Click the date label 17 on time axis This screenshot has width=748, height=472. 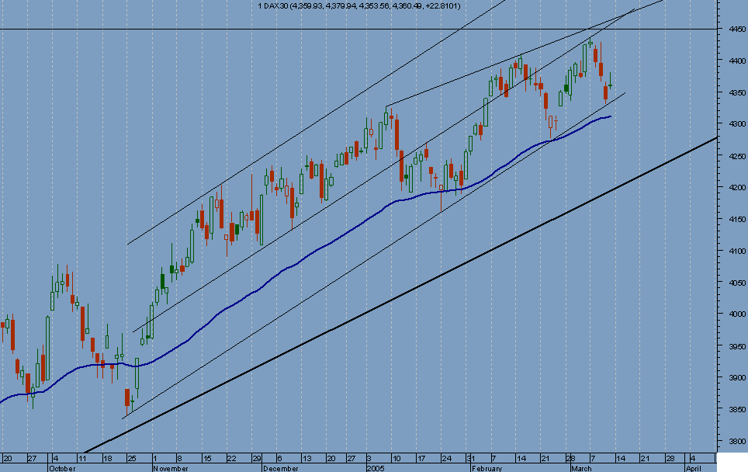(421, 459)
